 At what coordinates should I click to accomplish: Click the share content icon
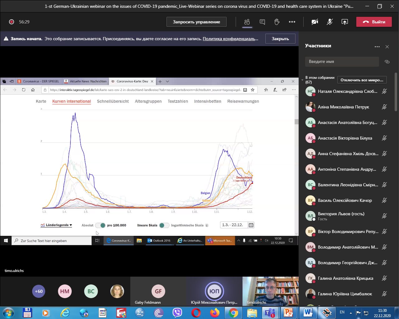coord(344,22)
